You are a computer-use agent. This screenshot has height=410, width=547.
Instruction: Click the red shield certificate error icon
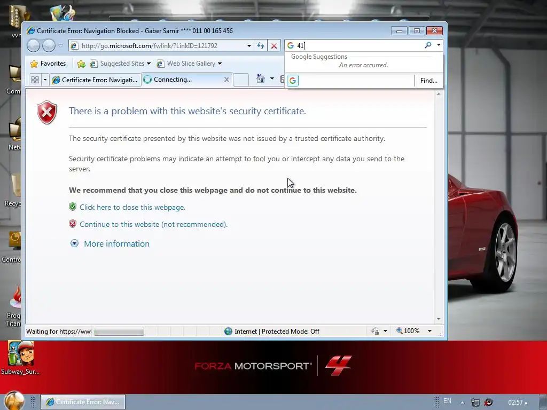[47, 112]
